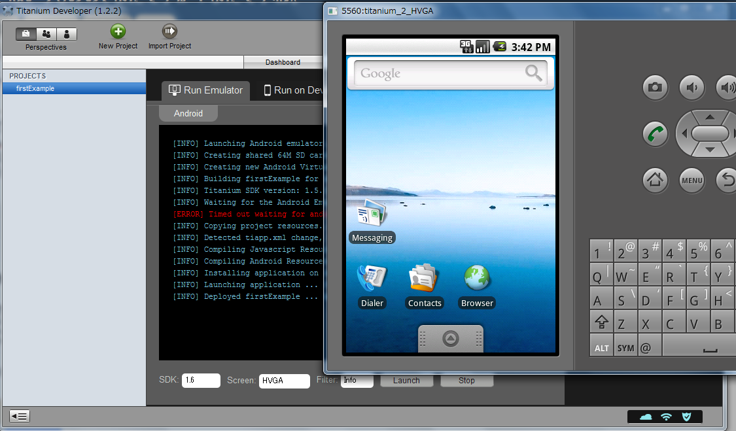Click the cloud status icon
Image resolution: width=736 pixels, height=431 pixels.
[x=646, y=417]
